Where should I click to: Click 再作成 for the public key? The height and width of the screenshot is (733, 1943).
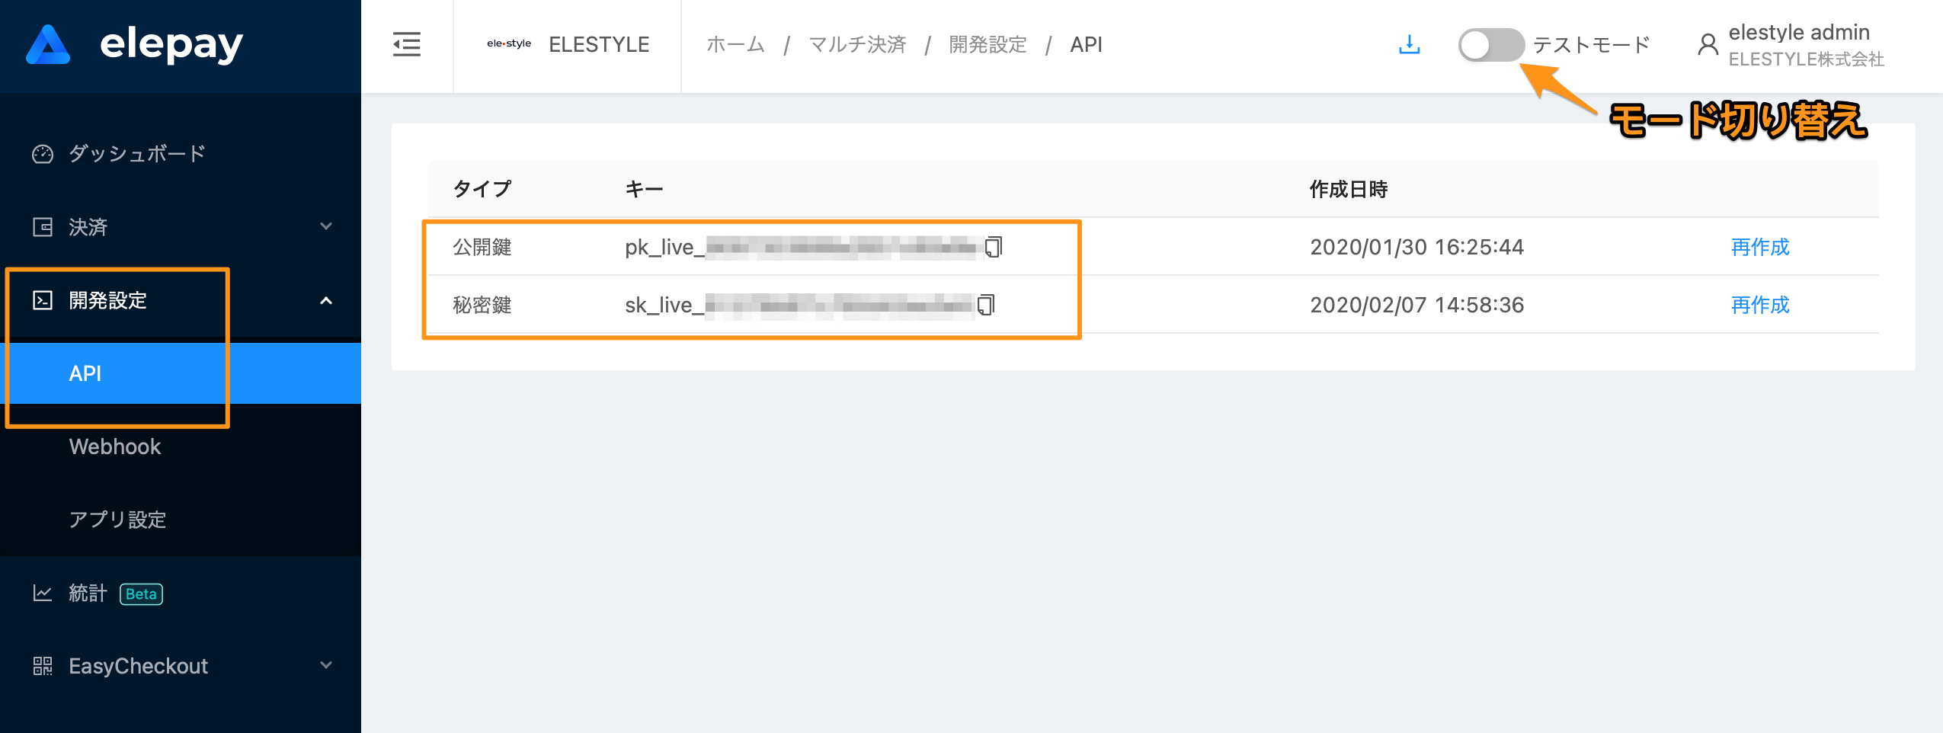[x=1759, y=247]
